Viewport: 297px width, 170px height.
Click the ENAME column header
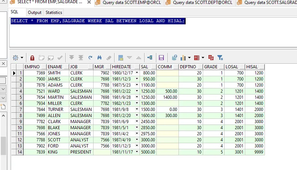(x=55, y=67)
